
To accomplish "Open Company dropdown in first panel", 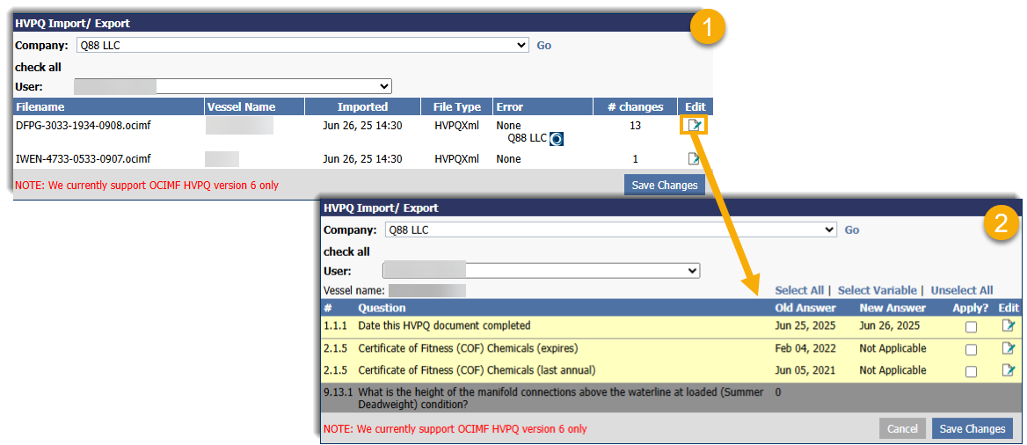I will [301, 45].
